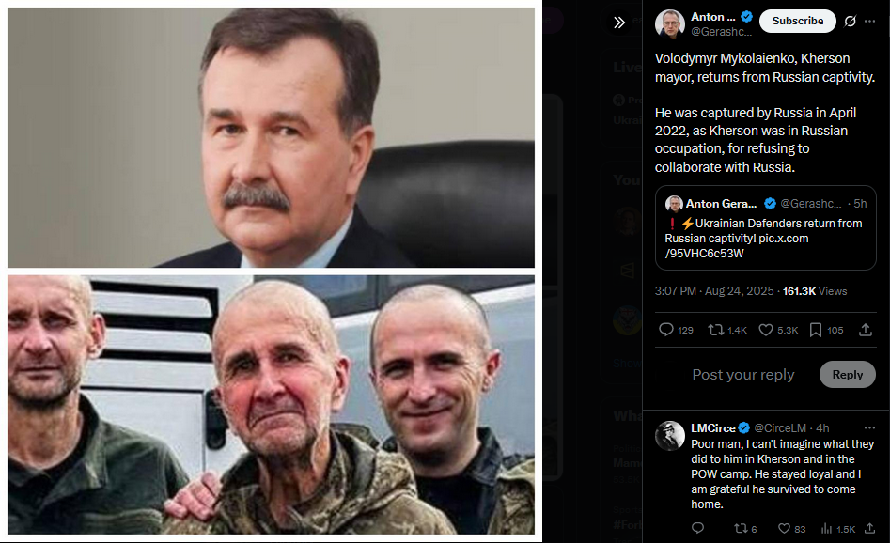The width and height of the screenshot is (890, 543).
Task: Click the reply icon with 129 replies
Action: click(x=676, y=330)
